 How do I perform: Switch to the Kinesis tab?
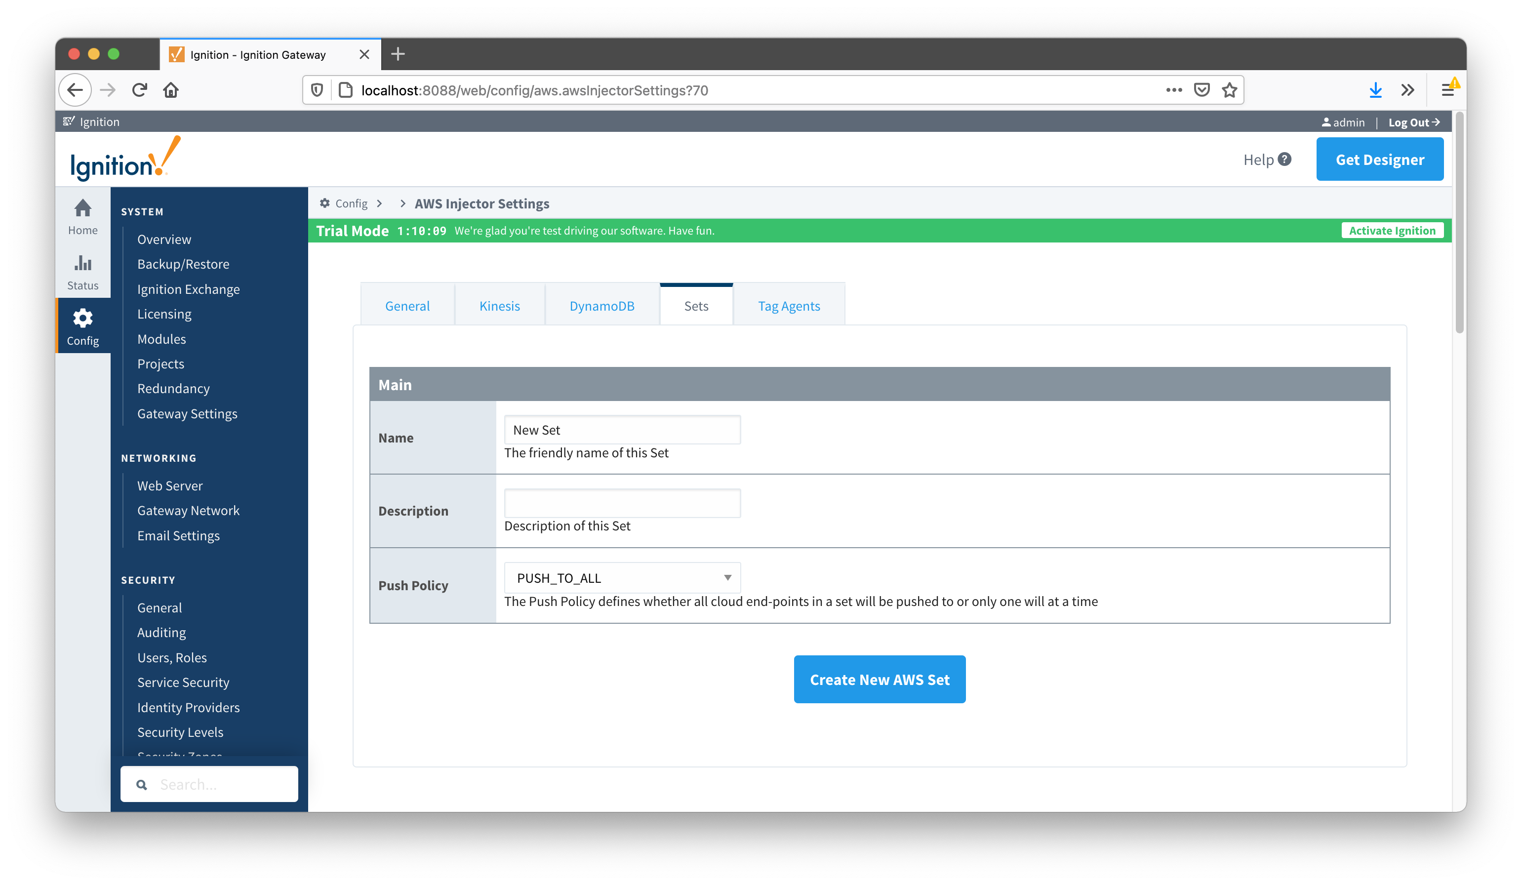pos(499,306)
